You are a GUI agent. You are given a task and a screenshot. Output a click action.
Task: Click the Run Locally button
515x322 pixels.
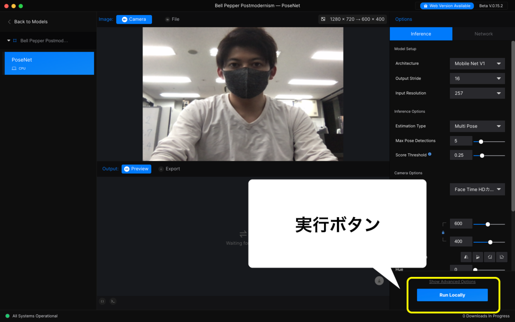coord(452,295)
